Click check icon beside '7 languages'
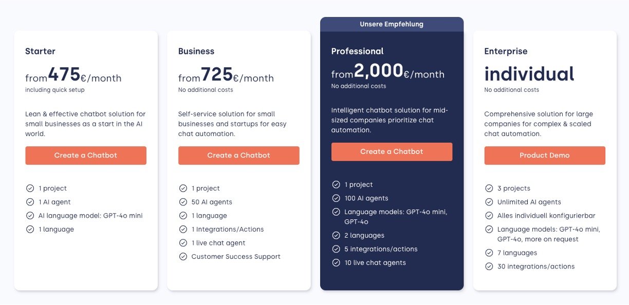 click(489, 253)
